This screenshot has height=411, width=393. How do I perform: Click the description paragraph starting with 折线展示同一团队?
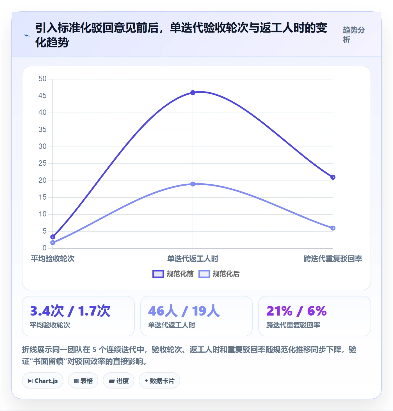coord(189,355)
